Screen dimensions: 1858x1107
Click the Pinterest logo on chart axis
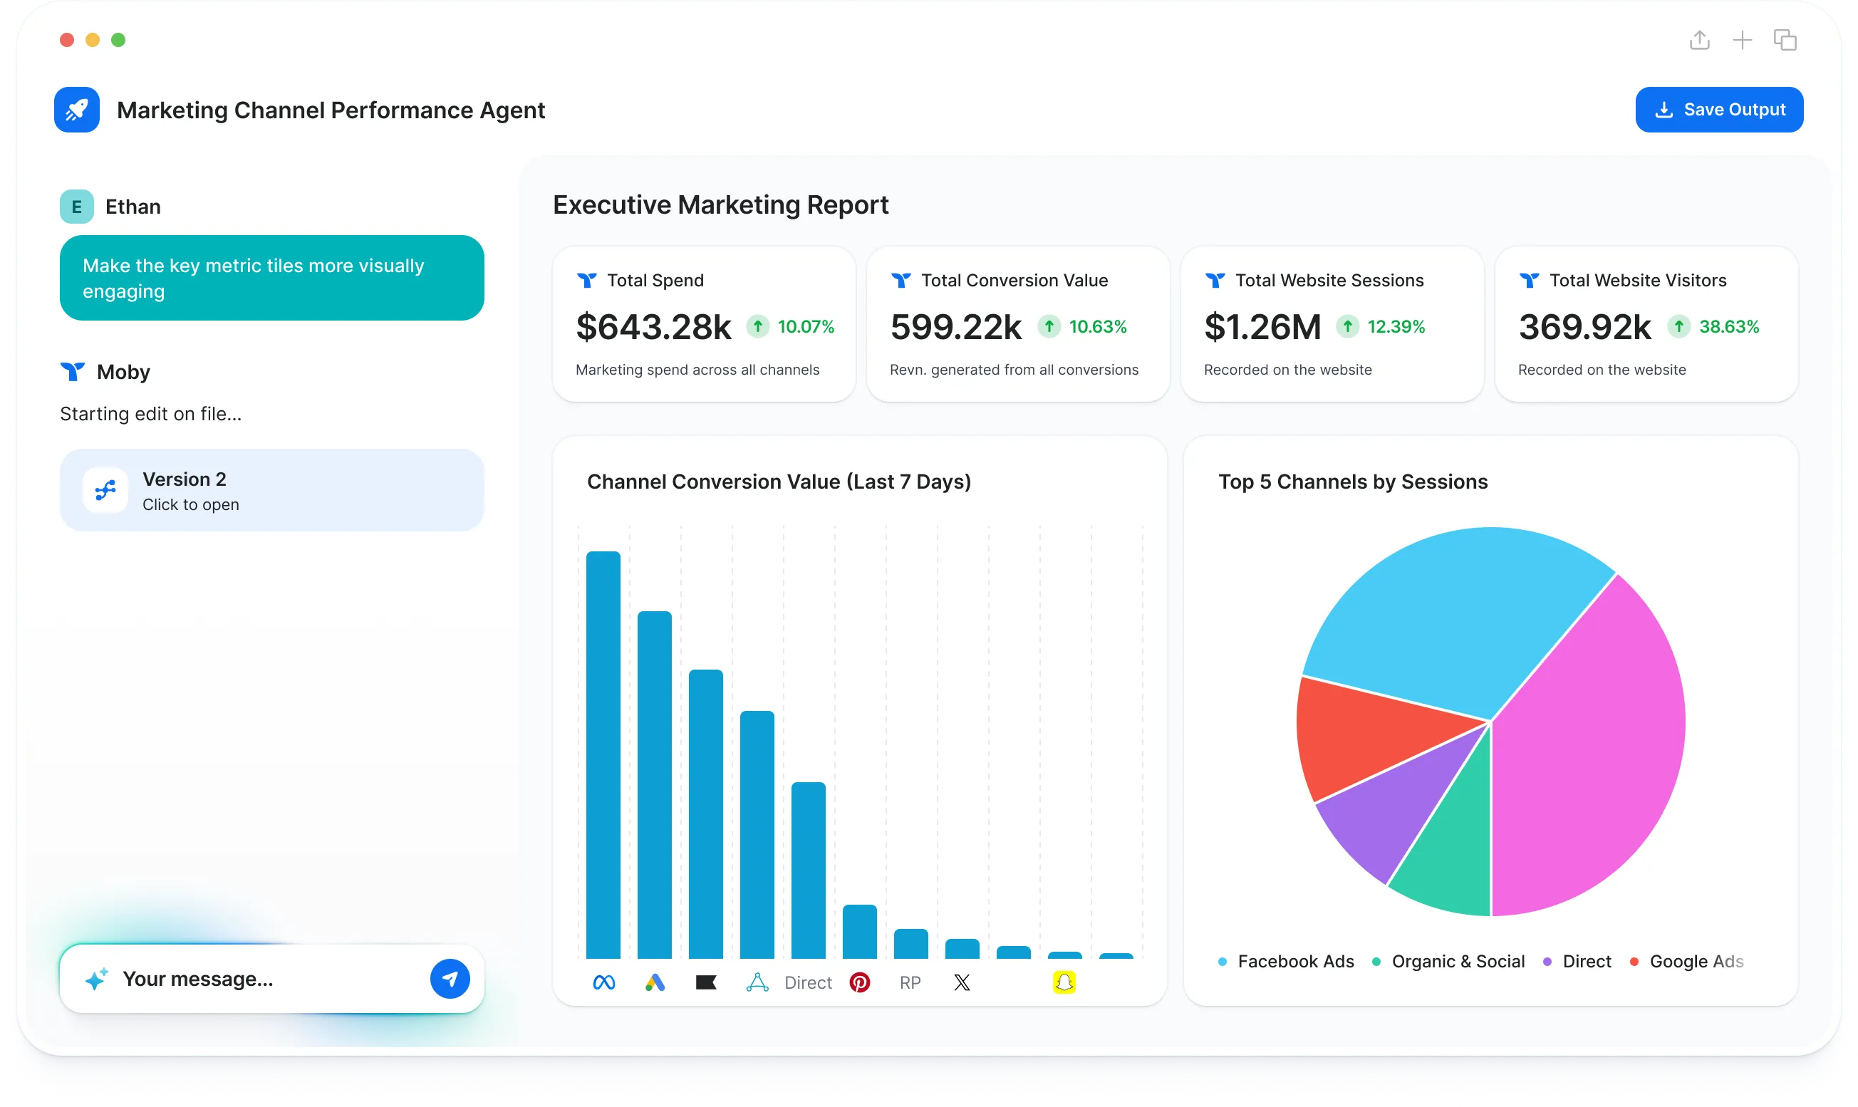click(x=859, y=982)
